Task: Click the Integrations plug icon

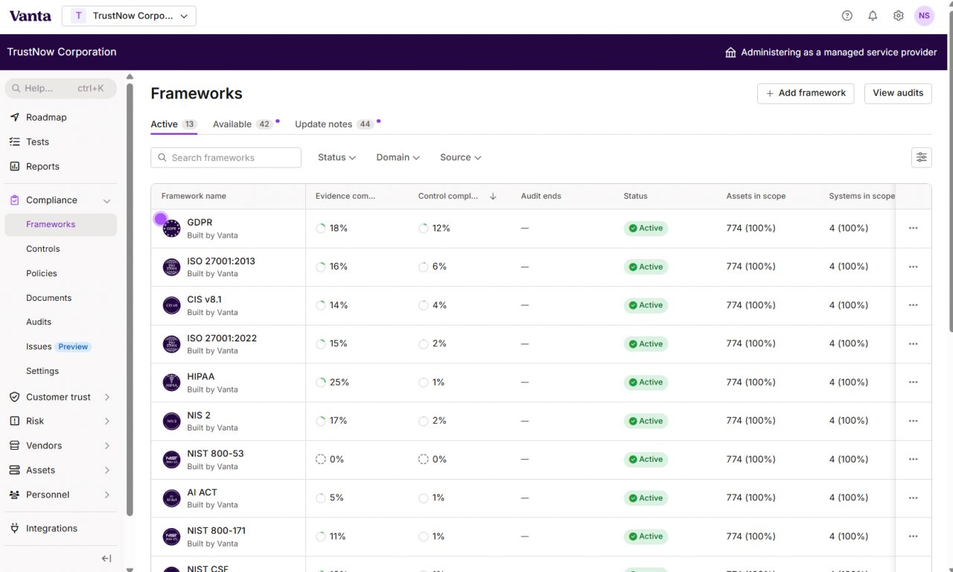Action: click(x=14, y=528)
